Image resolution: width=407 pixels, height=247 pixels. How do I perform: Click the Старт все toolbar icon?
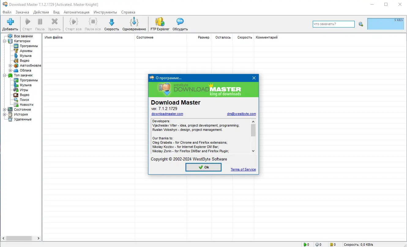(73, 22)
